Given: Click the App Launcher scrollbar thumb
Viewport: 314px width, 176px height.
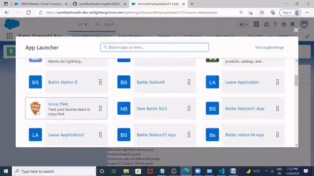Looking at the screenshot, I should click(296, 80).
